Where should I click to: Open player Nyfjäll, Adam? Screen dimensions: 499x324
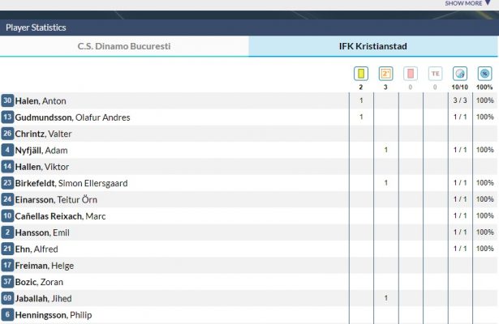pyautogui.click(x=41, y=150)
